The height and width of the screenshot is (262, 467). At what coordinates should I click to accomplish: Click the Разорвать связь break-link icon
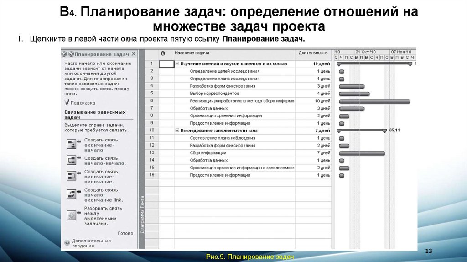[x=72, y=215]
